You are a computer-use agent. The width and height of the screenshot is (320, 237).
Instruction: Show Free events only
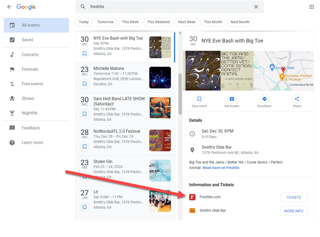[x=36, y=84]
